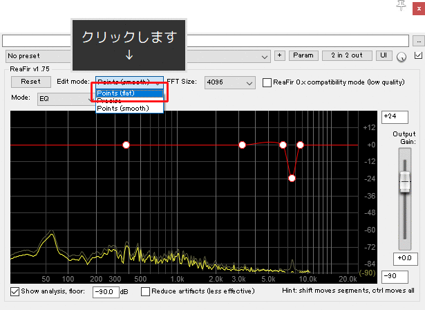The height and width of the screenshot is (310, 425).
Task: Click the wet/dry mix knob
Action: coord(402,56)
